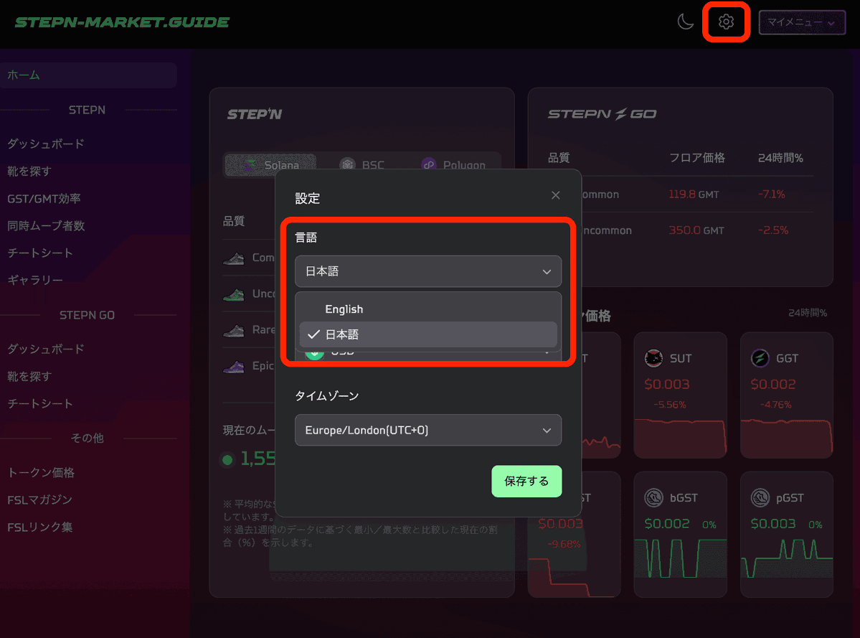This screenshot has width=860, height=638.
Task: Click the Rare sneaker icon
Action: [x=234, y=331]
